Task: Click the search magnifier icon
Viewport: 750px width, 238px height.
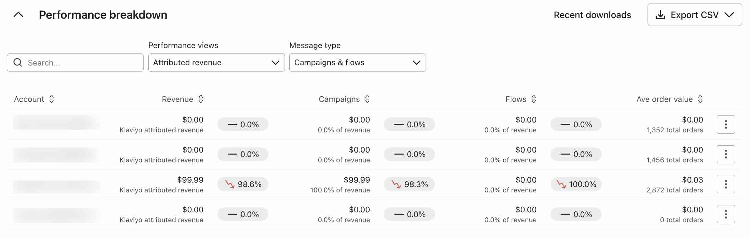Action: pos(18,62)
